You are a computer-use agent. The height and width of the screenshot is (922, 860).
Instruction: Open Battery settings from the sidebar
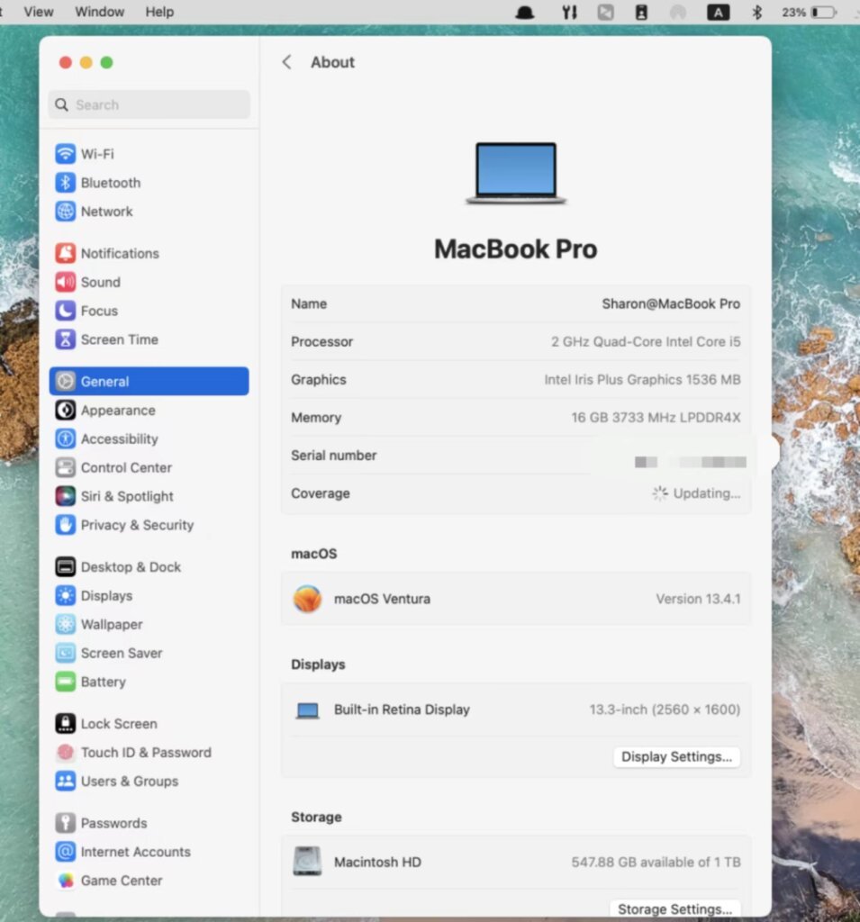[65, 682]
